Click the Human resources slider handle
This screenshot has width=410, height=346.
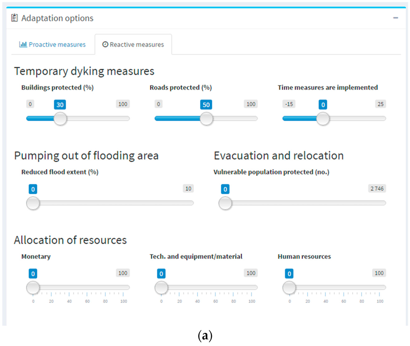pos(289,287)
